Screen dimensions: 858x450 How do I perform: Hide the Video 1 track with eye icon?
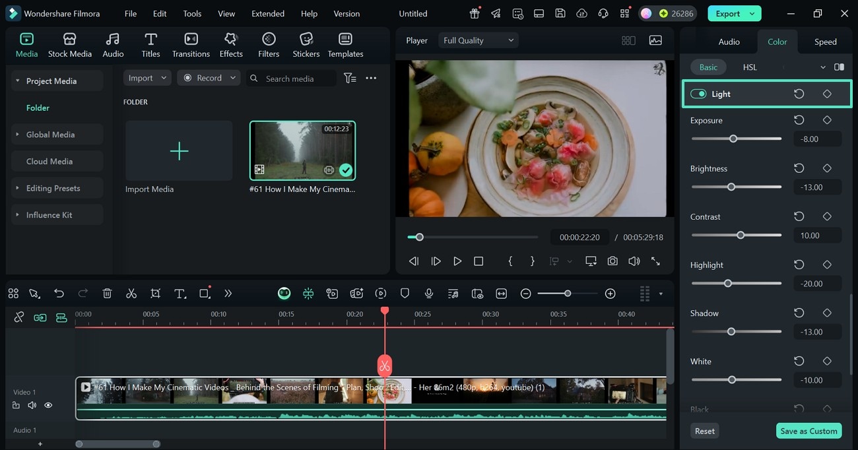48,405
